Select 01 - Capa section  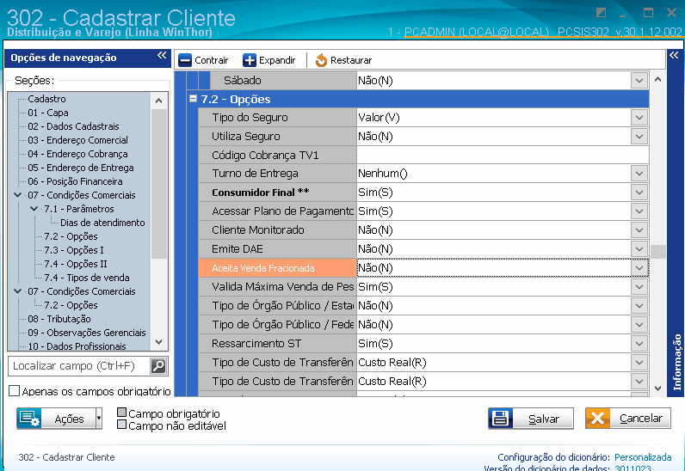click(48, 113)
